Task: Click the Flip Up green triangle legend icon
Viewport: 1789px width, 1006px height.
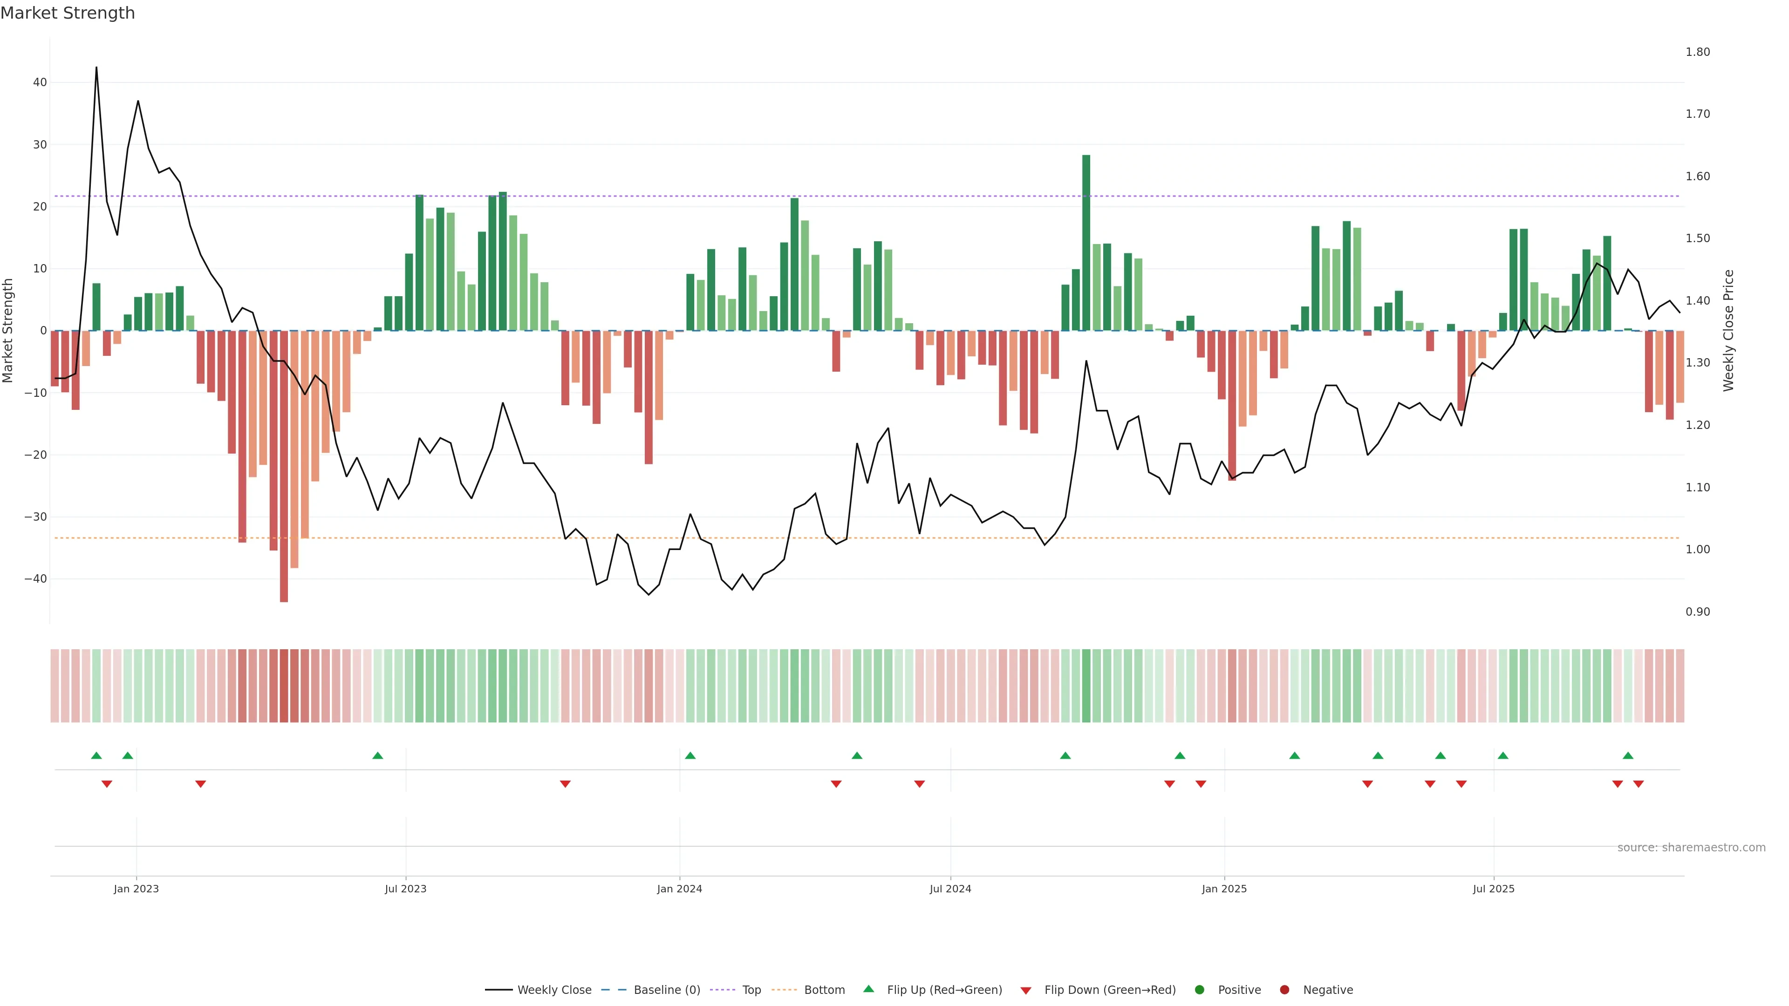Action: click(868, 989)
